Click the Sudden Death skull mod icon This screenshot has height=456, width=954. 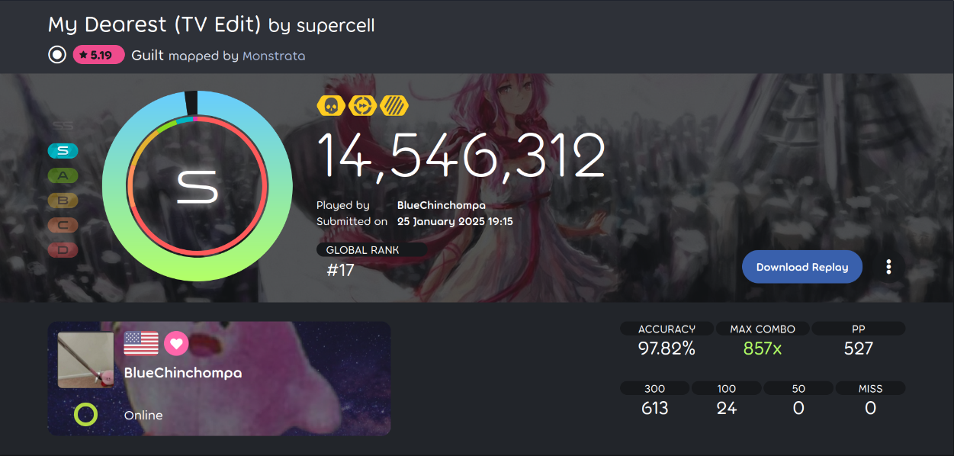pyautogui.click(x=331, y=105)
